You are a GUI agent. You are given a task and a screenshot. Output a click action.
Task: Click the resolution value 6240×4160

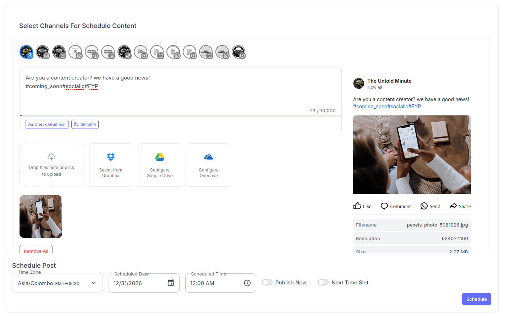(x=455, y=239)
